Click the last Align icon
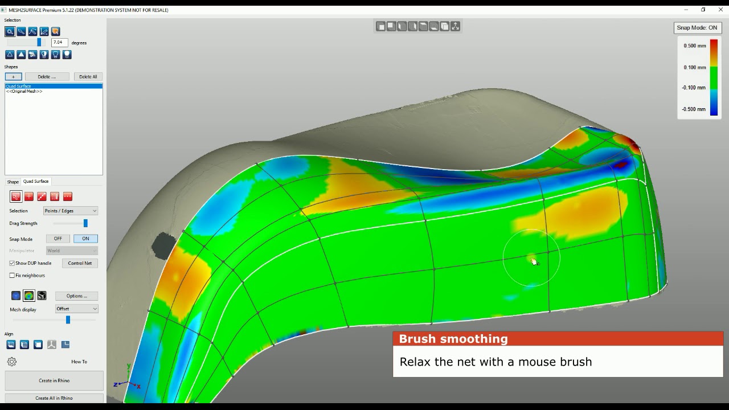Viewport: 729px width, 410px height. [x=65, y=345]
